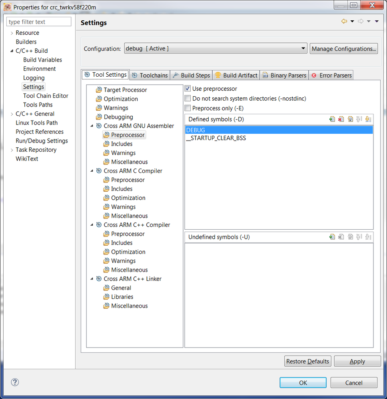The height and width of the screenshot is (399, 387).
Task: Select General under C++ Linker
Action: pyautogui.click(x=121, y=288)
